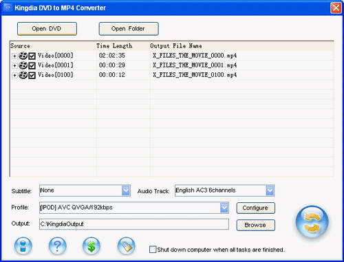This screenshot has width=344, height=262.
Task: Open the Subtitle dropdown arrow
Action: [126, 190]
